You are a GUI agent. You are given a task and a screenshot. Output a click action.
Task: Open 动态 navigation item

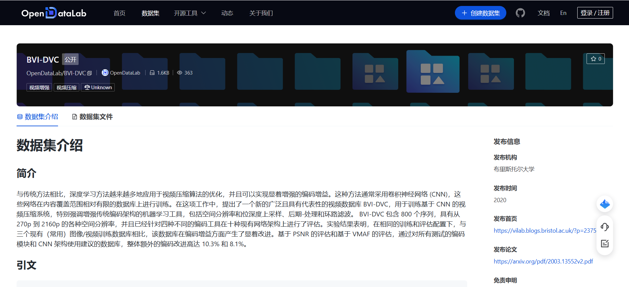227,13
